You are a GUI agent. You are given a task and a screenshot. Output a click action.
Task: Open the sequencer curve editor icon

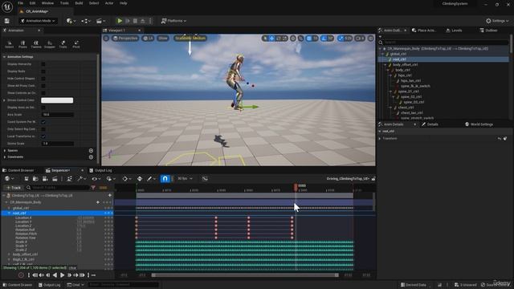[x=205, y=178]
